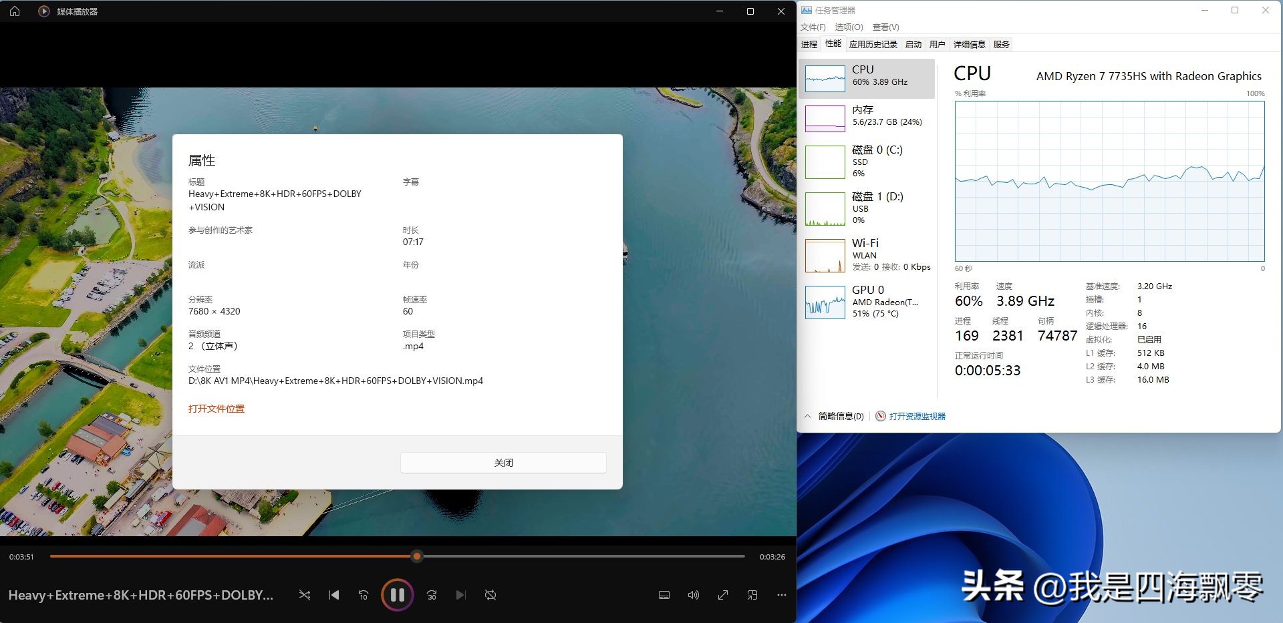Open the 查看 menu in Task Manager
This screenshot has height=623, width=1283.
(x=886, y=27)
